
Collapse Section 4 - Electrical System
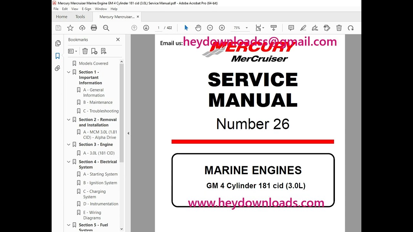pyautogui.click(x=69, y=162)
